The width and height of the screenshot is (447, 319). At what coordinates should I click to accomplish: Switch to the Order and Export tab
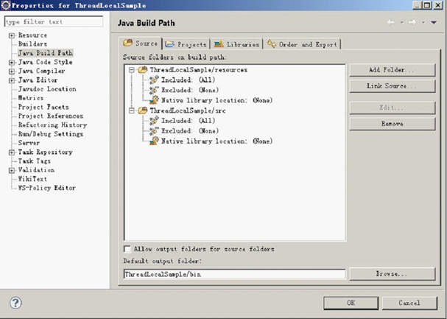[302, 44]
